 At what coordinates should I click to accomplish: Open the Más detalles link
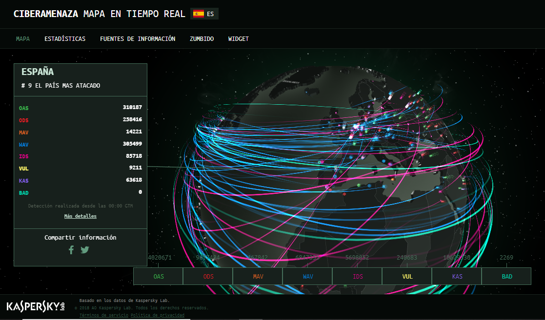tap(81, 216)
